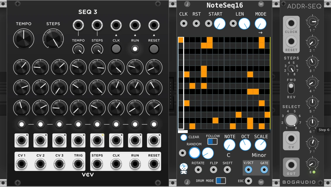
Task: Click ADDR-SEQ step 8 knob with green light
Action: pos(313,163)
